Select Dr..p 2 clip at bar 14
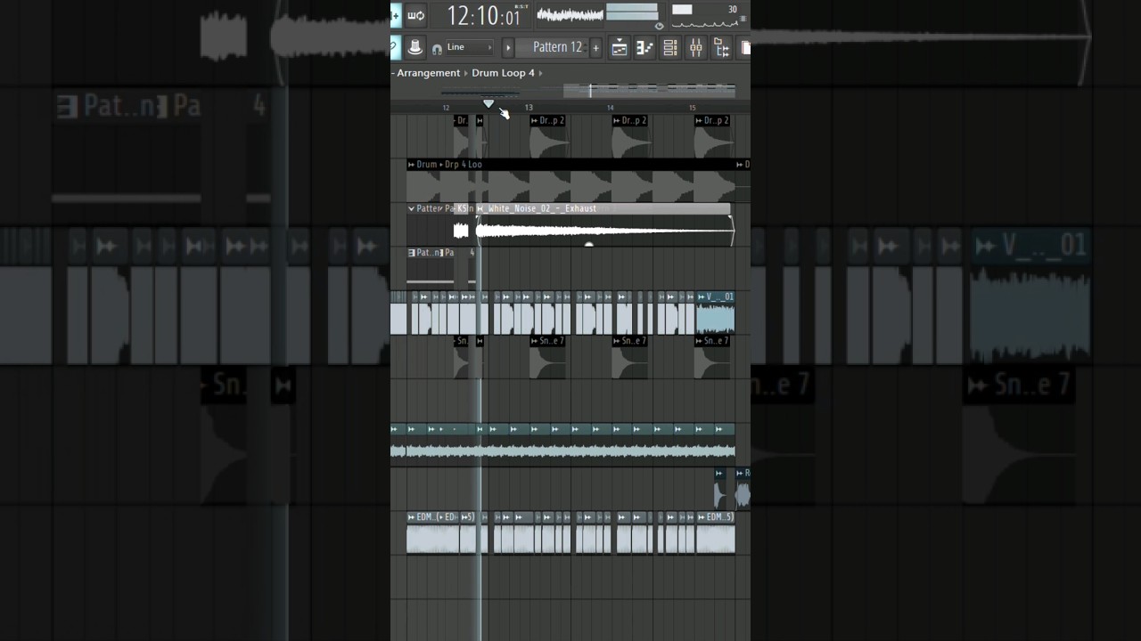The image size is (1141, 641). click(631, 135)
